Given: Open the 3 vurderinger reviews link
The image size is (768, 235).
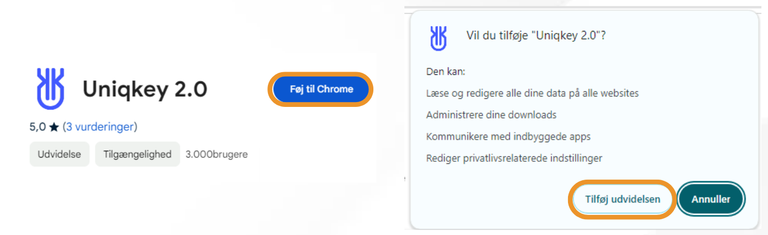Looking at the screenshot, I should pos(100,127).
